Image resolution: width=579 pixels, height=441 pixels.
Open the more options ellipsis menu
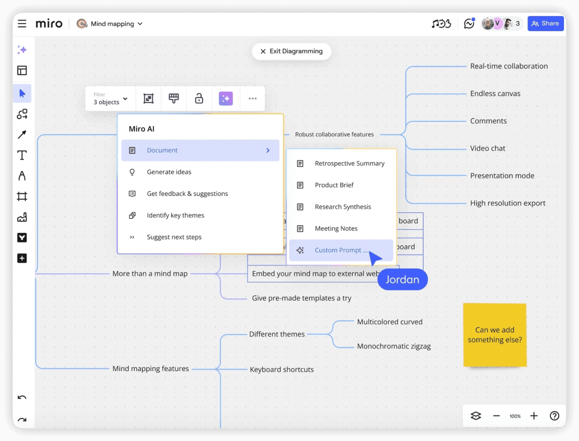[253, 98]
